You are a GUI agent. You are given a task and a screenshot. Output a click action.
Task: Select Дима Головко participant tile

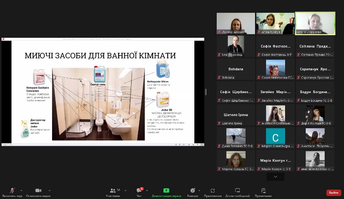tap(236, 138)
